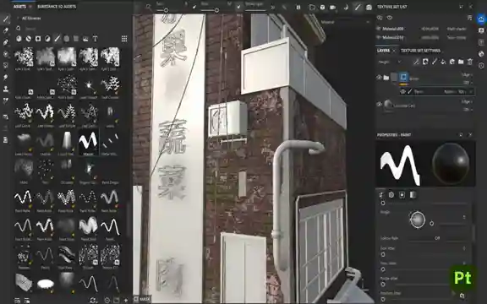Screen dimensions: 487x304
Task: Open Texture Set List settings icon
Action: pos(469,18)
